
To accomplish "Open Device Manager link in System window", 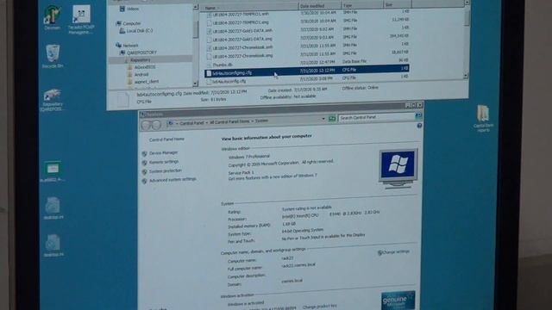I will click(163, 153).
